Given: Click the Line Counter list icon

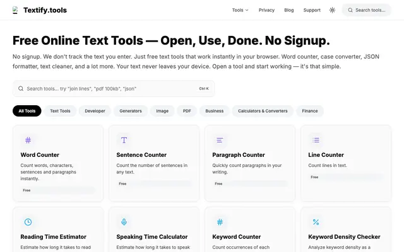Looking at the screenshot, I should coord(316,140).
